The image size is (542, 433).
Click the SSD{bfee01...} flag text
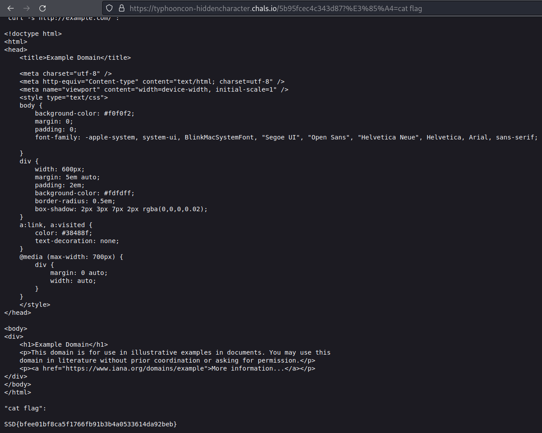point(90,424)
